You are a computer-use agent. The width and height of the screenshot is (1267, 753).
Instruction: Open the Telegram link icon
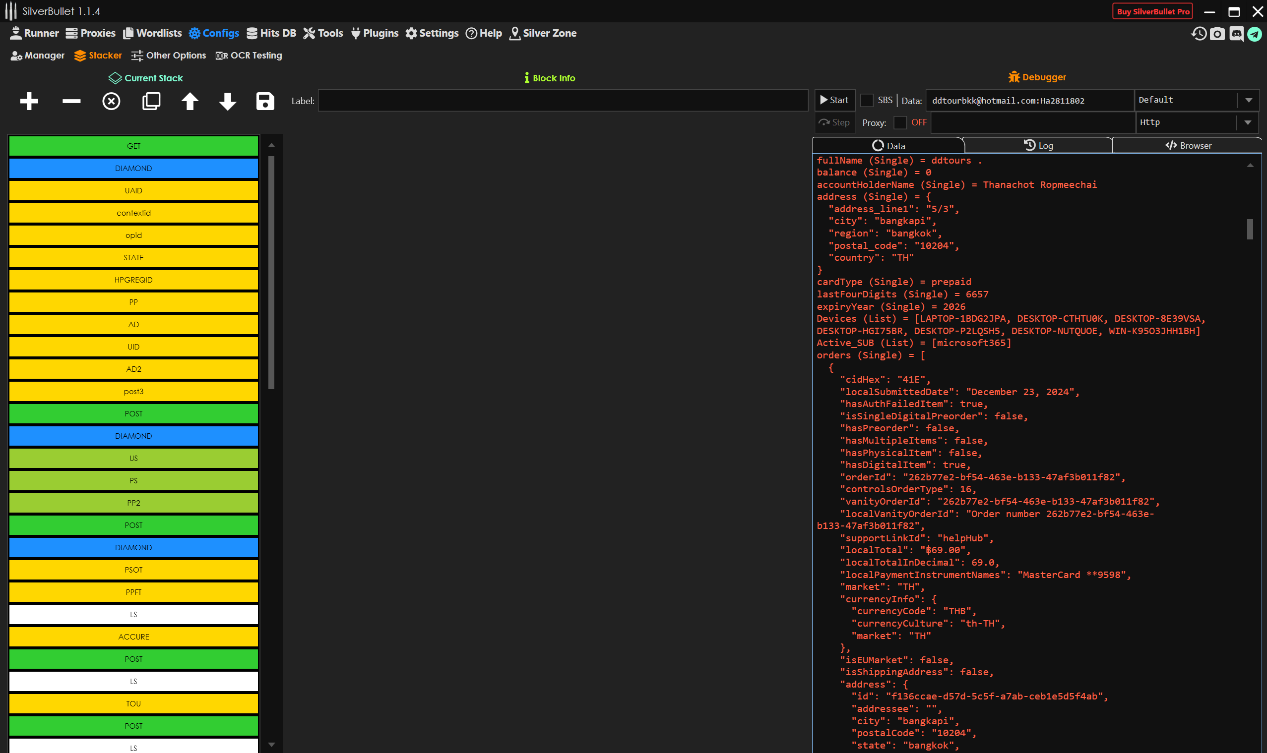tap(1255, 34)
